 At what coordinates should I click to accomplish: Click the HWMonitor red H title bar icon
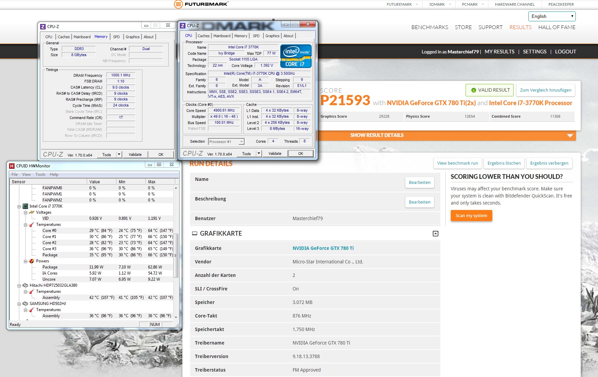[12, 166]
